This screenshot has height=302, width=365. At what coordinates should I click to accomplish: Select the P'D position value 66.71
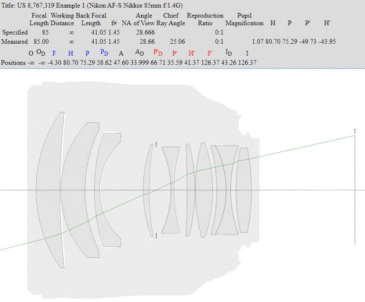pos(158,63)
